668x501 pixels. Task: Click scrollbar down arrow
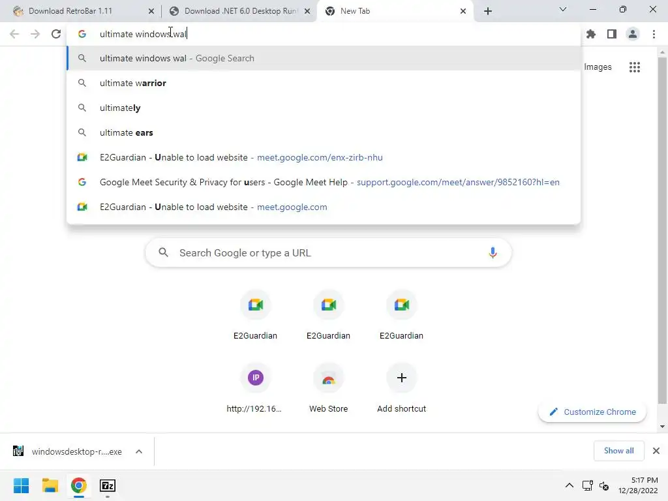(662, 427)
